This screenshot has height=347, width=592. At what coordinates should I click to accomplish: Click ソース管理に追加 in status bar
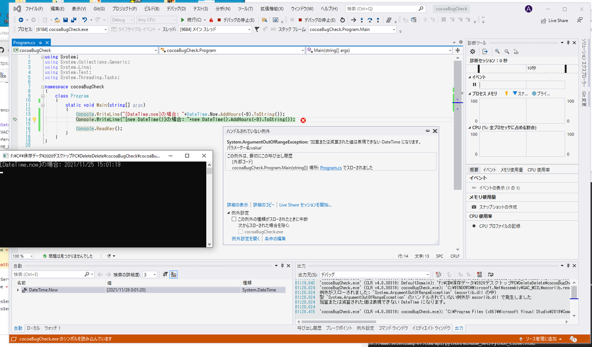click(x=541, y=339)
